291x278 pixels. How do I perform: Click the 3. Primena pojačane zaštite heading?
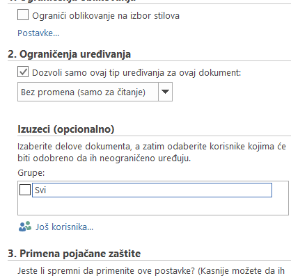pyautogui.click(x=74, y=254)
